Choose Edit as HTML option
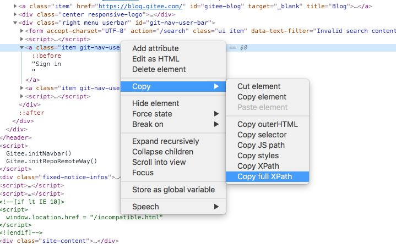 [x=155, y=59]
